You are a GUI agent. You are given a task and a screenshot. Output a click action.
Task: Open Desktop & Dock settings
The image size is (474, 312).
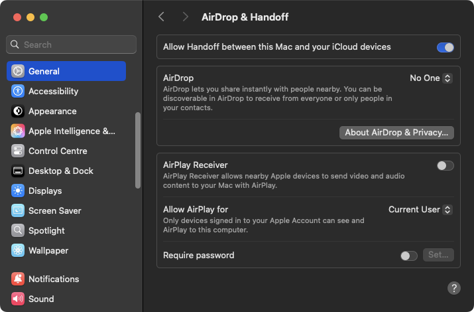[66, 171]
